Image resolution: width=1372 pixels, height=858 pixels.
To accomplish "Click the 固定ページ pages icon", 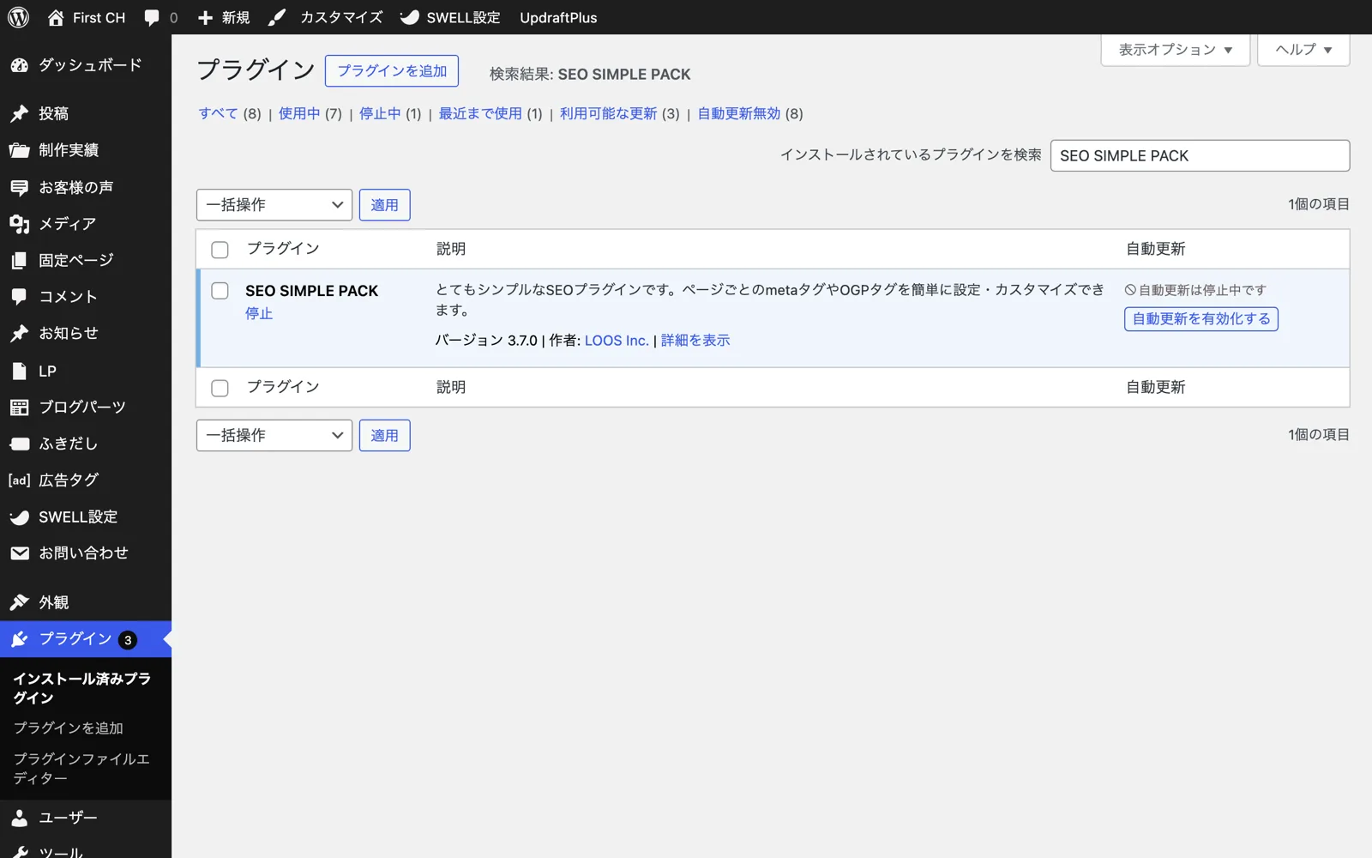I will pyautogui.click(x=19, y=260).
